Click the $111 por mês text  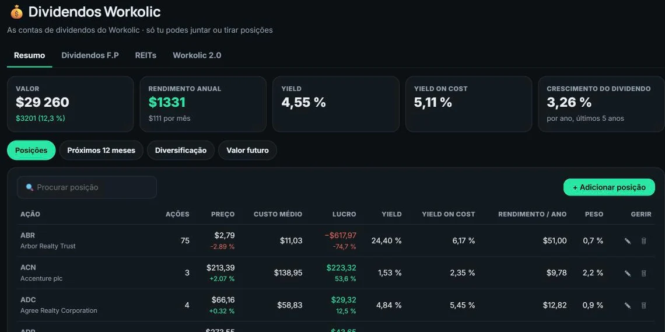point(169,118)
